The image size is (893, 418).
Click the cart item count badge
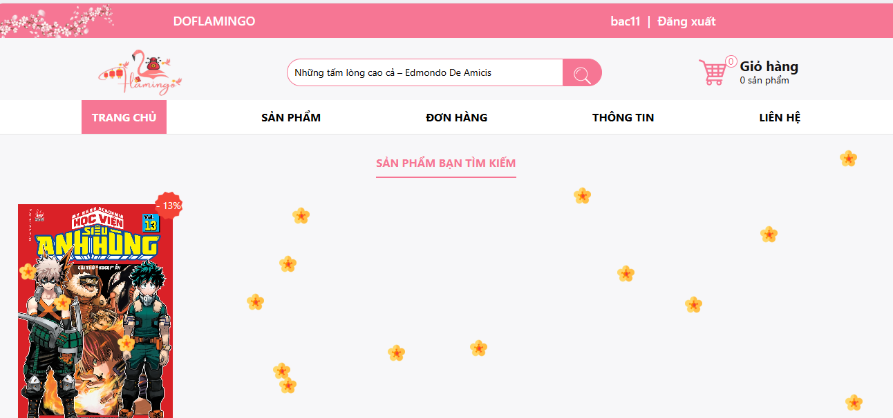[731, 61]
